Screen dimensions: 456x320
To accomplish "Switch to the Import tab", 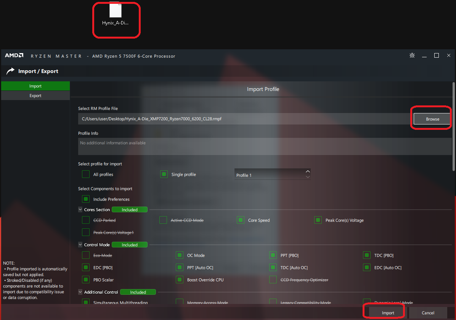I will 35,86.
